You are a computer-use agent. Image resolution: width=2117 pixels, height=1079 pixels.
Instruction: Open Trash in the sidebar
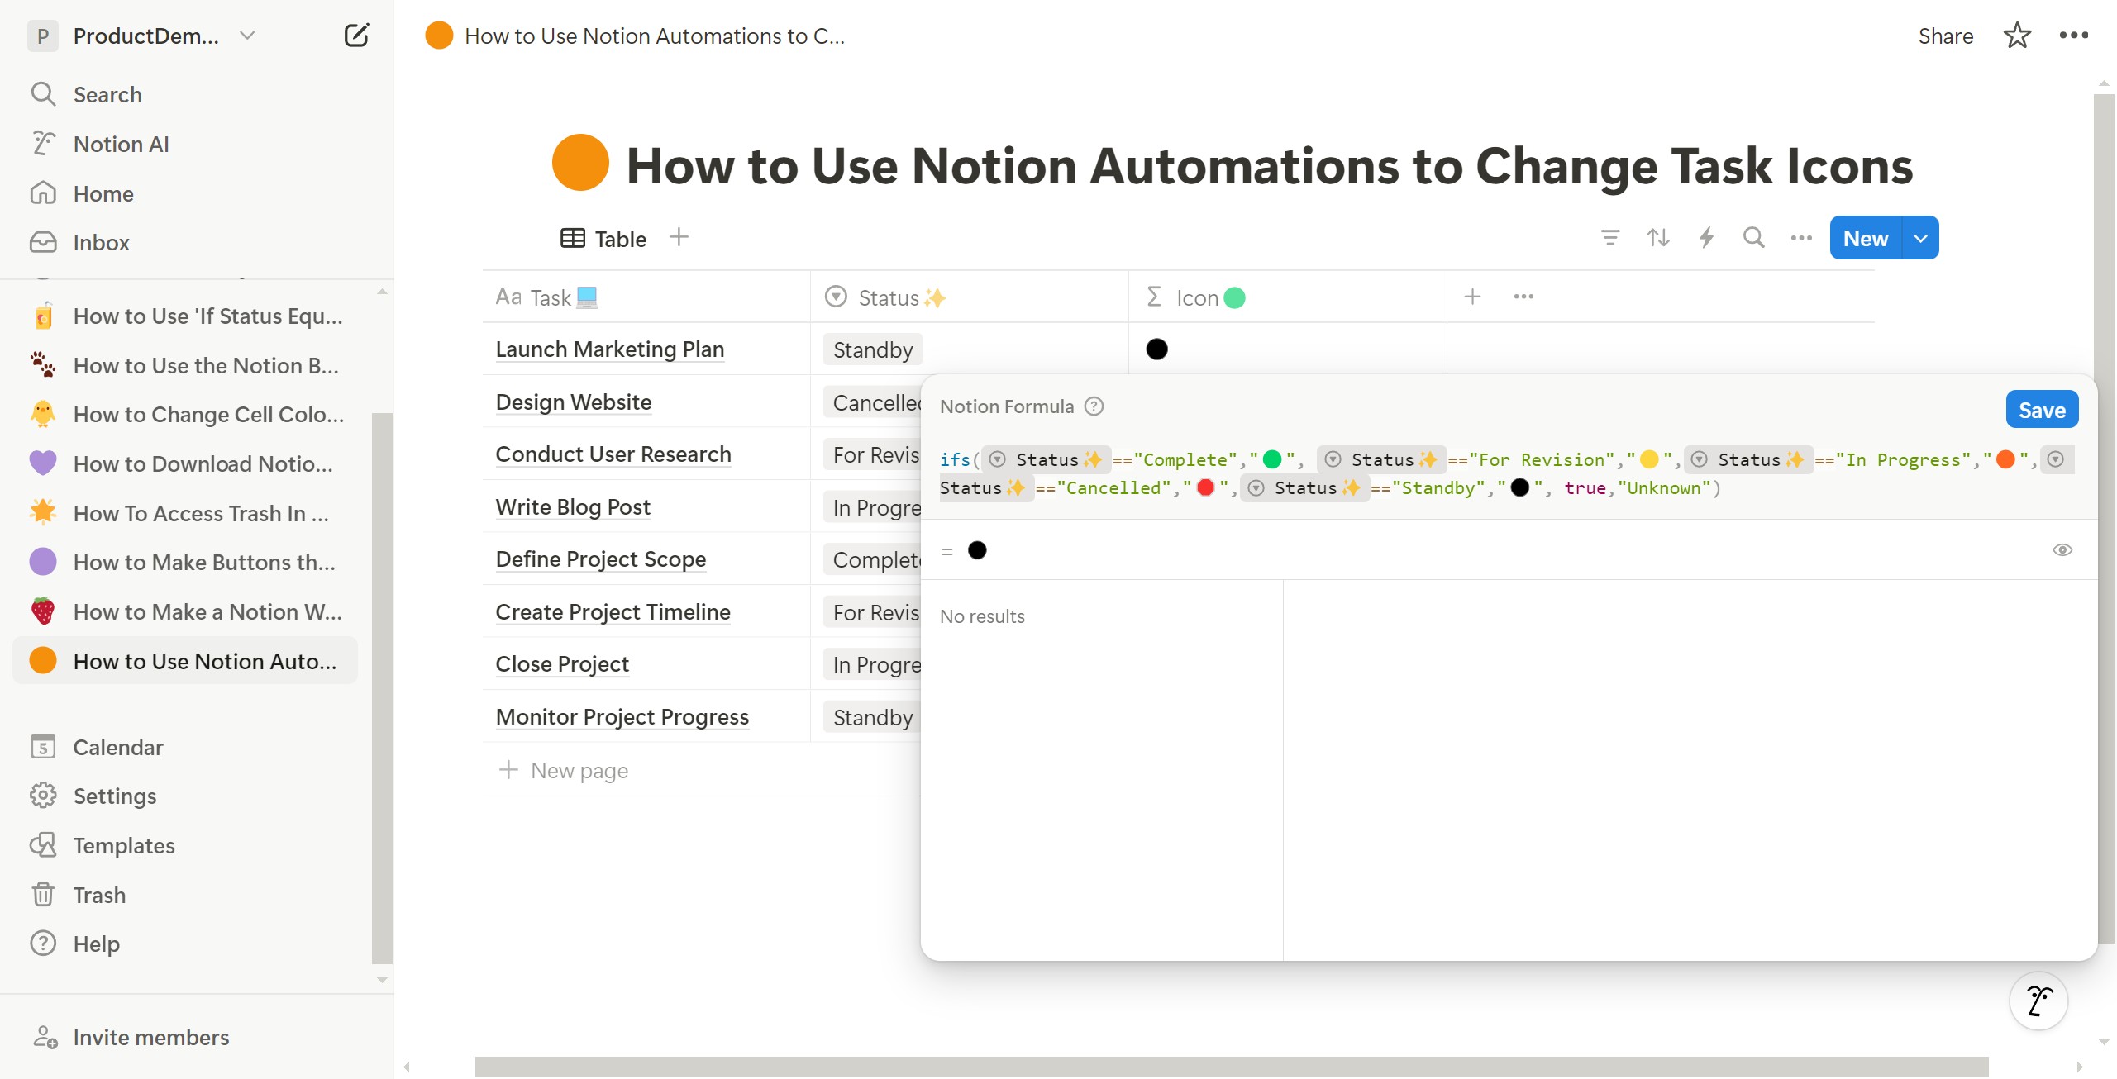pos(99,895)
